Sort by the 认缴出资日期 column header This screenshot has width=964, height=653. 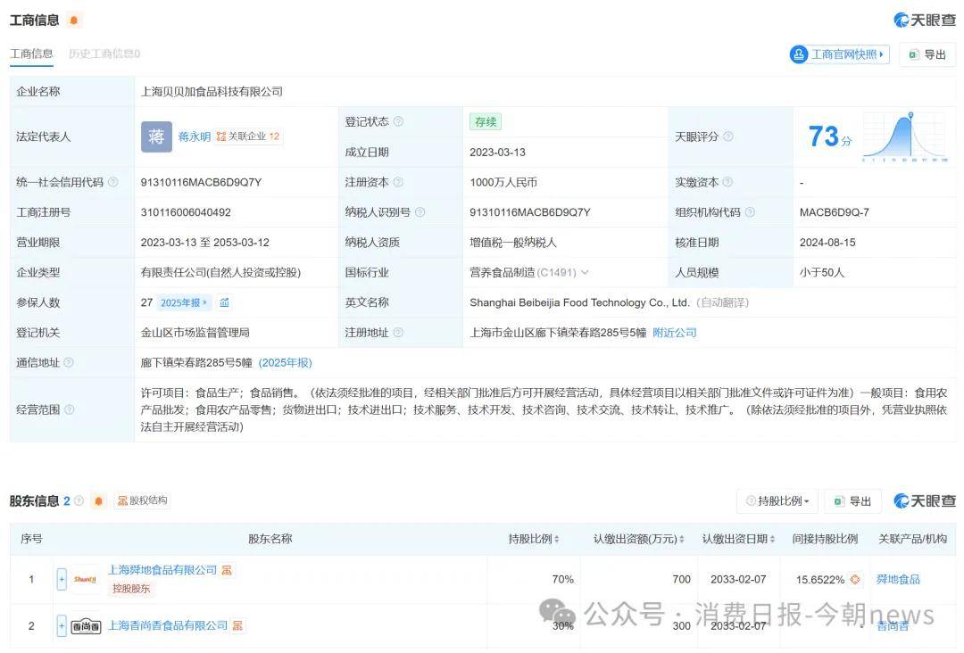(x=738, y=539)
